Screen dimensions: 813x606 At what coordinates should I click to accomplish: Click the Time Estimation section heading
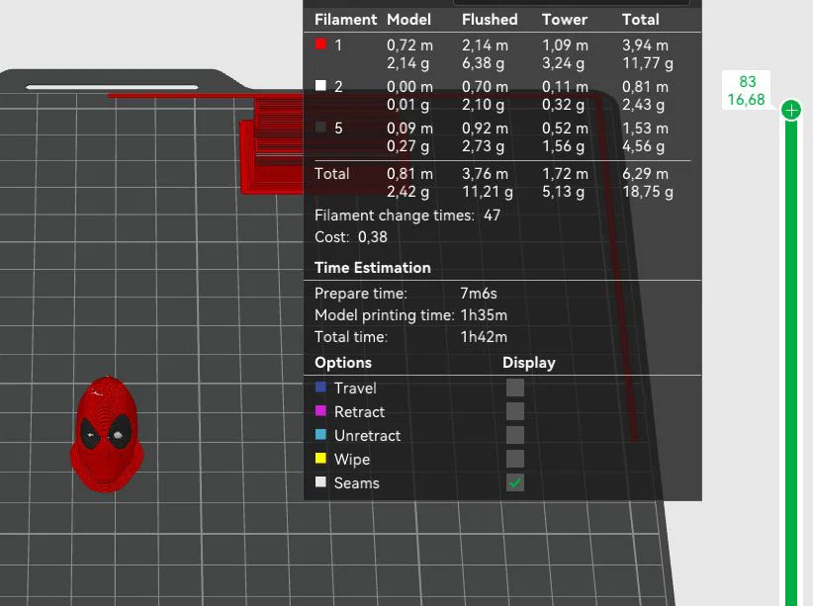click(x=372, y=268)
